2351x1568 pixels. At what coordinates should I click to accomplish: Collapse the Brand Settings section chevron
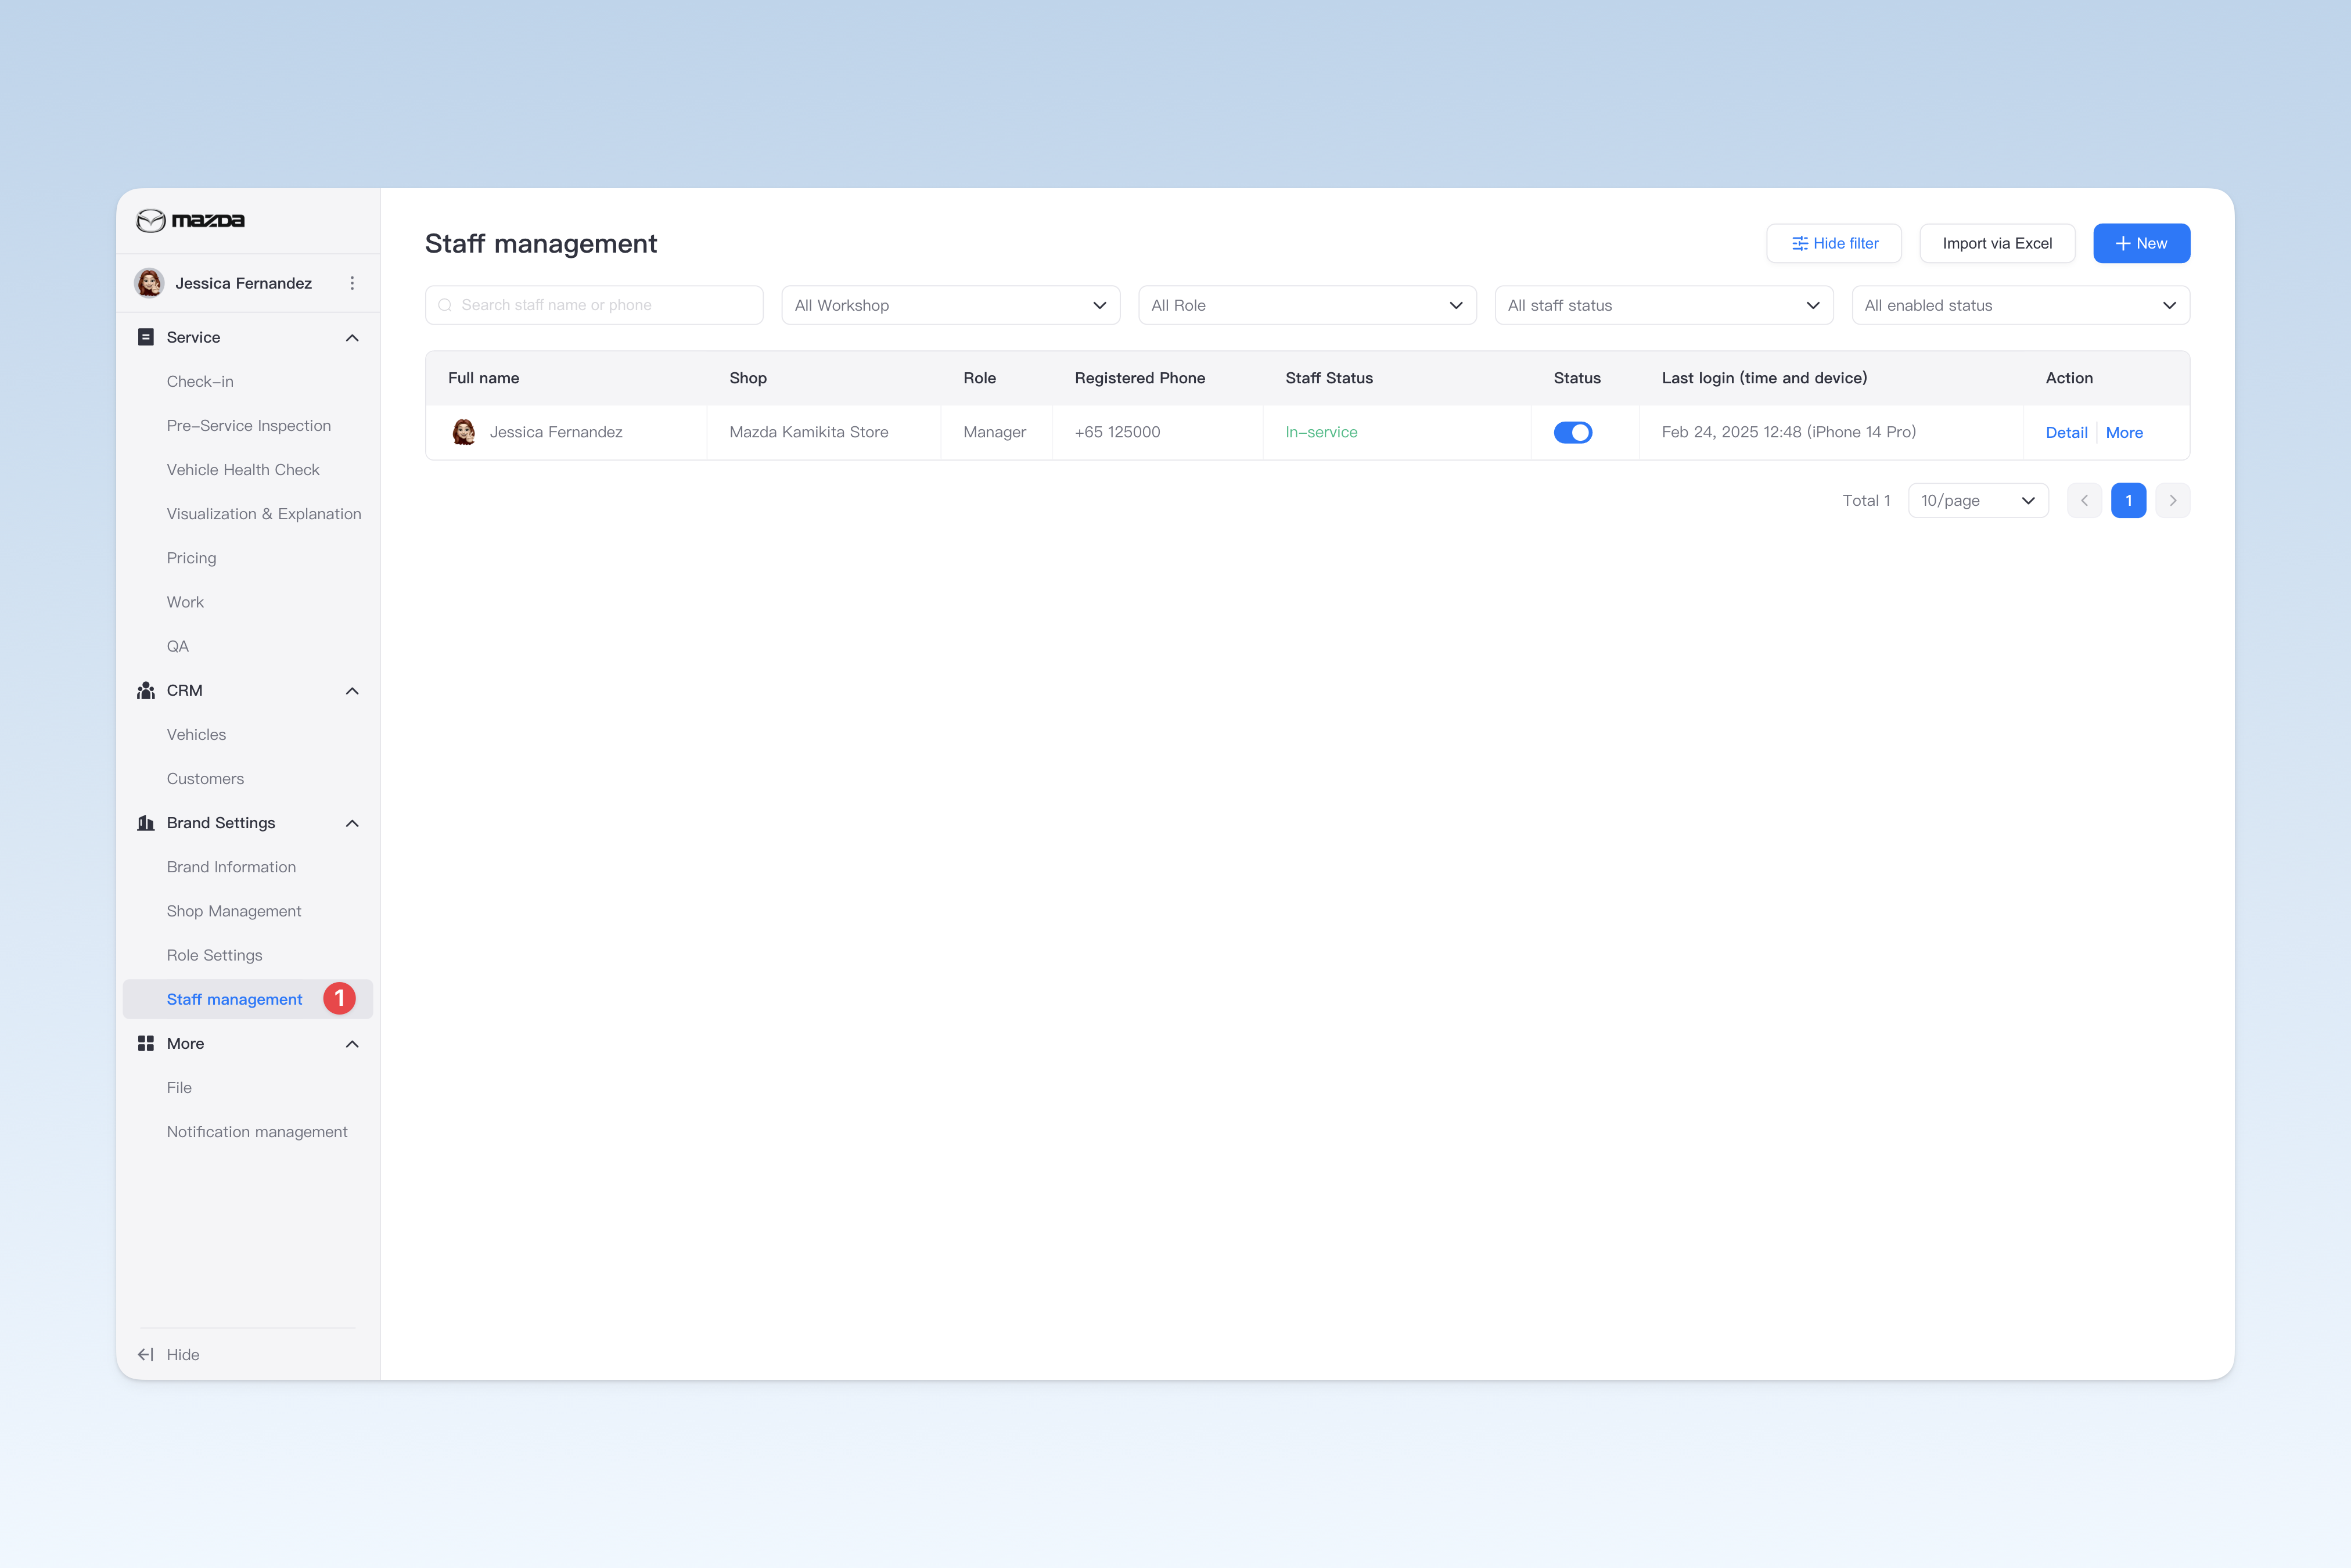[x=352, y=823]
